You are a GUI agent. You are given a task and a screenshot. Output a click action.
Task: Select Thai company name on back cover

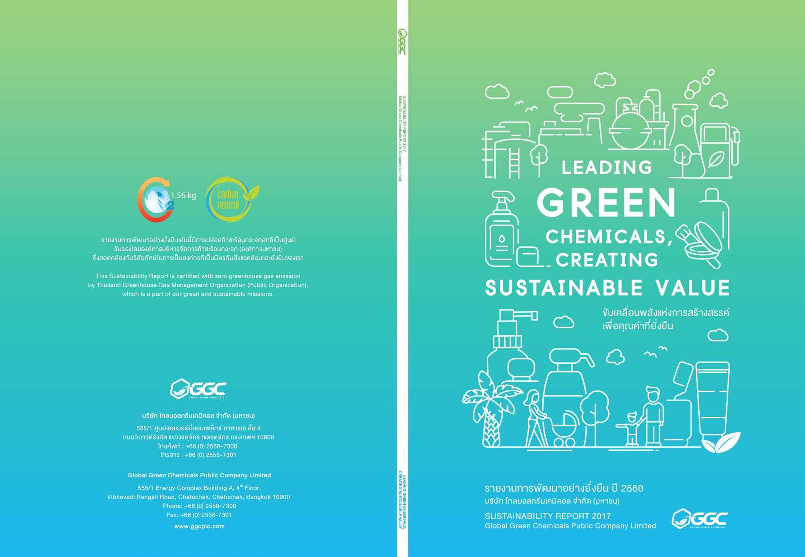[x=199, y=415]
